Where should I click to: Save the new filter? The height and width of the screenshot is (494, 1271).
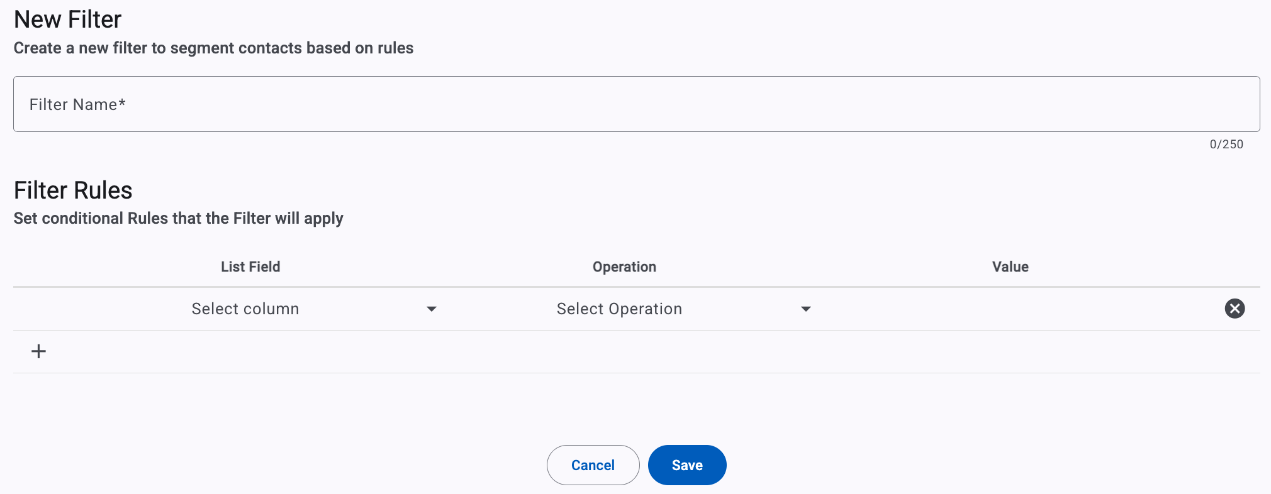(687, 465)
